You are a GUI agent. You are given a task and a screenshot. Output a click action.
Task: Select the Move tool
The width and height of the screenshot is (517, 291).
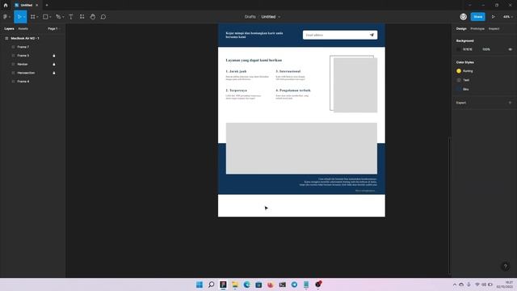(x=19, y=17)
